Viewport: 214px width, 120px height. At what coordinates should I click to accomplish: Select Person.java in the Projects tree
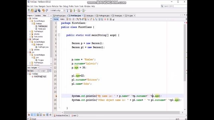pos(41,29)
